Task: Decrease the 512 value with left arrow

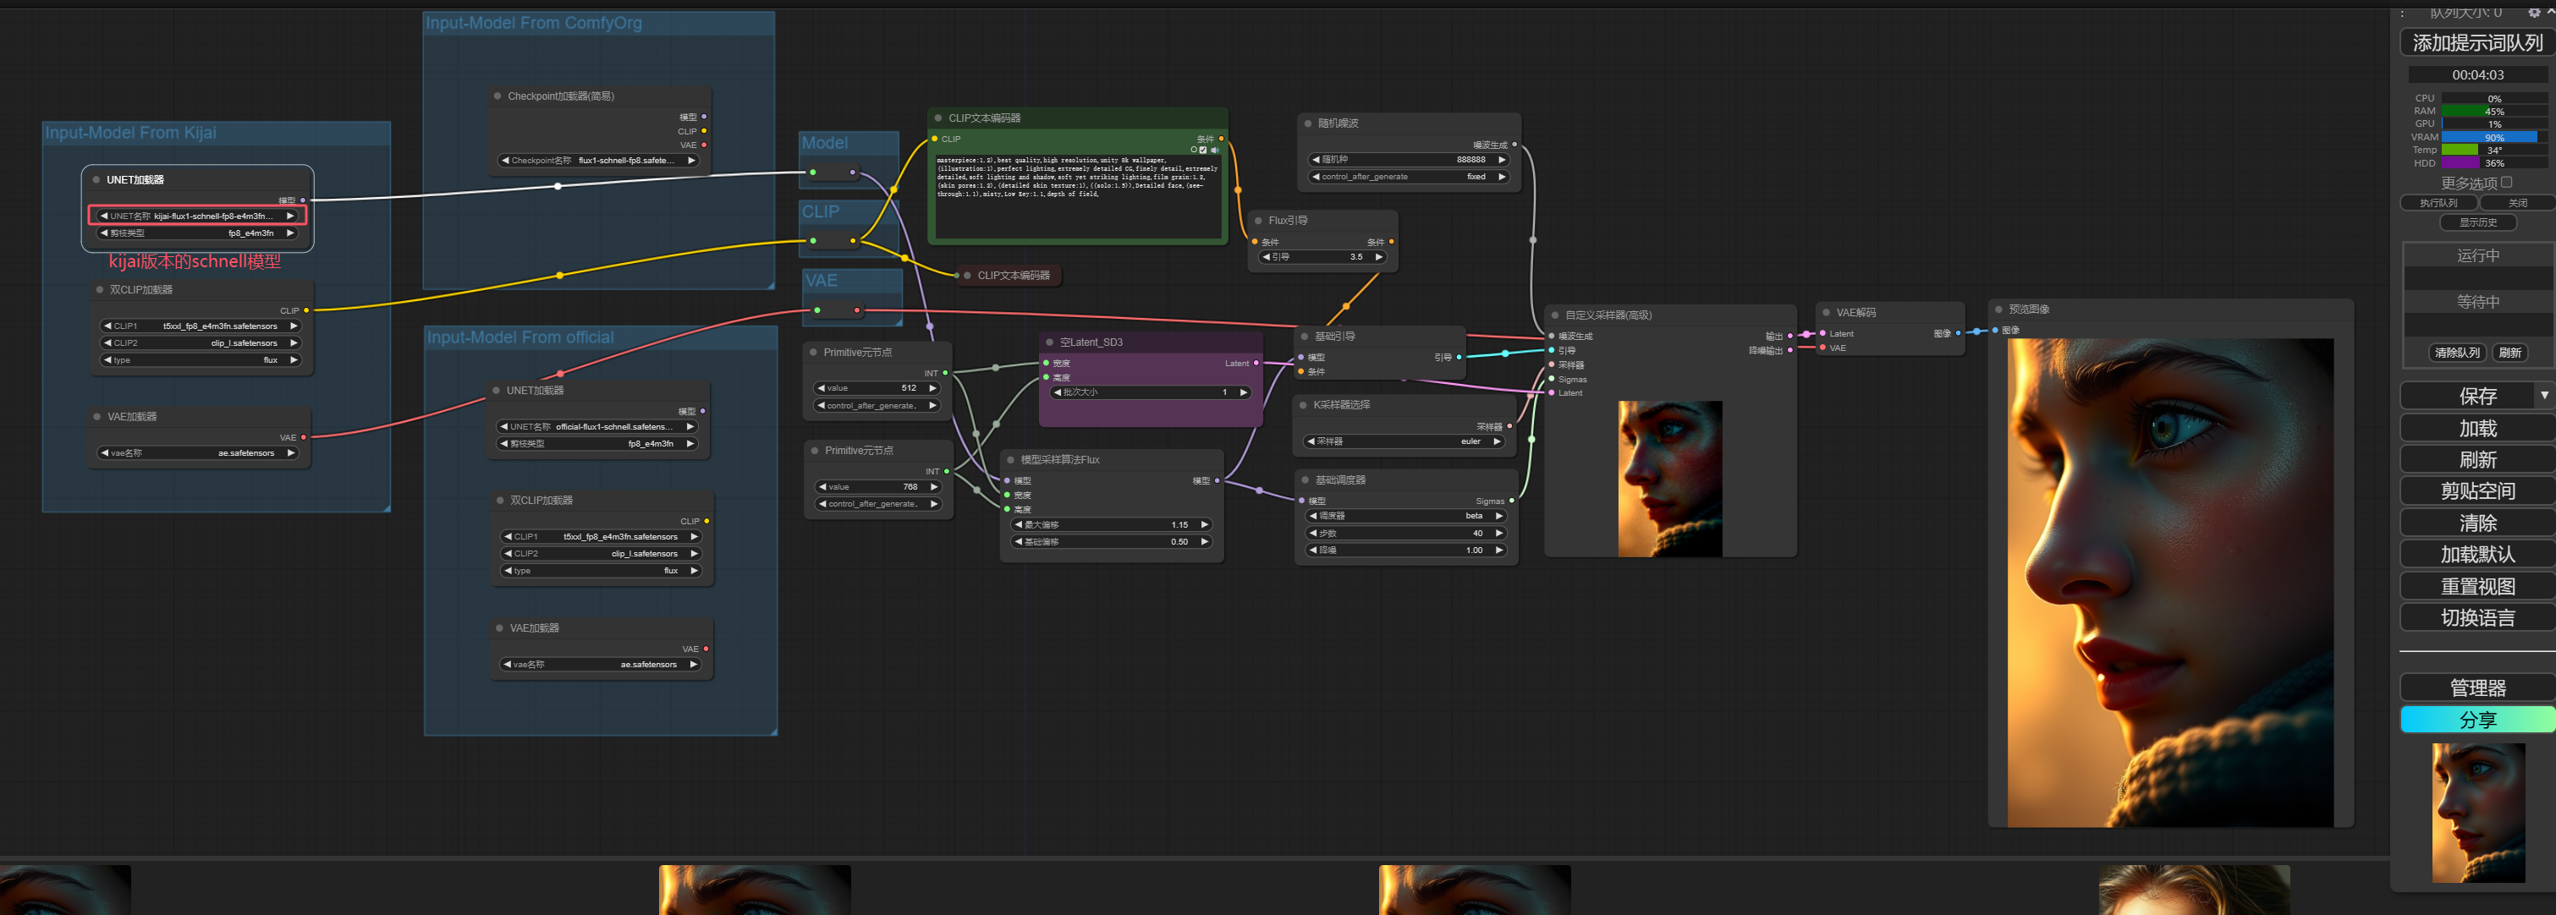Action: [x=822, y=389]
